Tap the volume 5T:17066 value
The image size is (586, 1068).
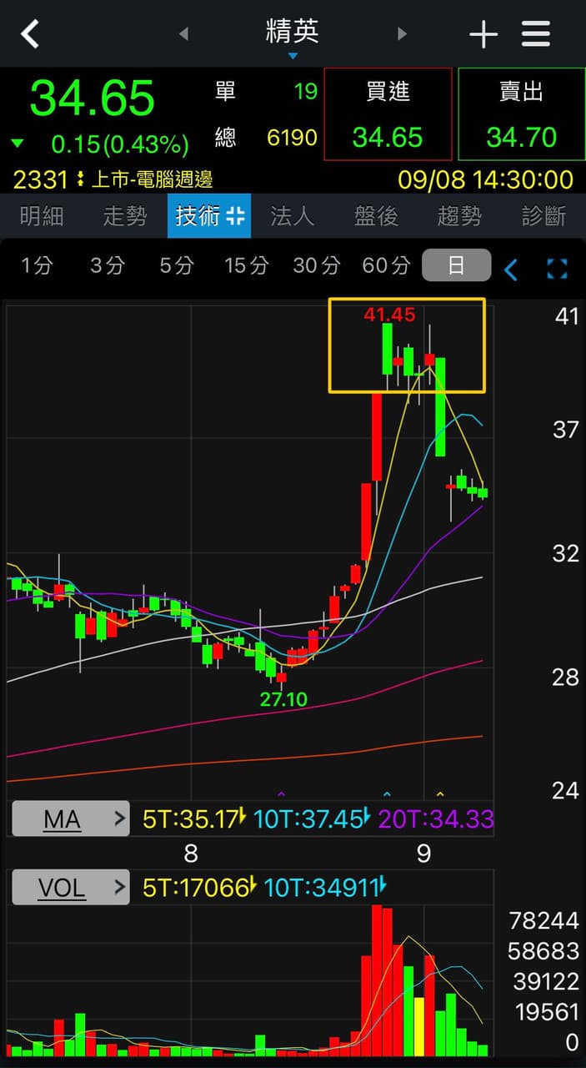click(x=197, y=888)
